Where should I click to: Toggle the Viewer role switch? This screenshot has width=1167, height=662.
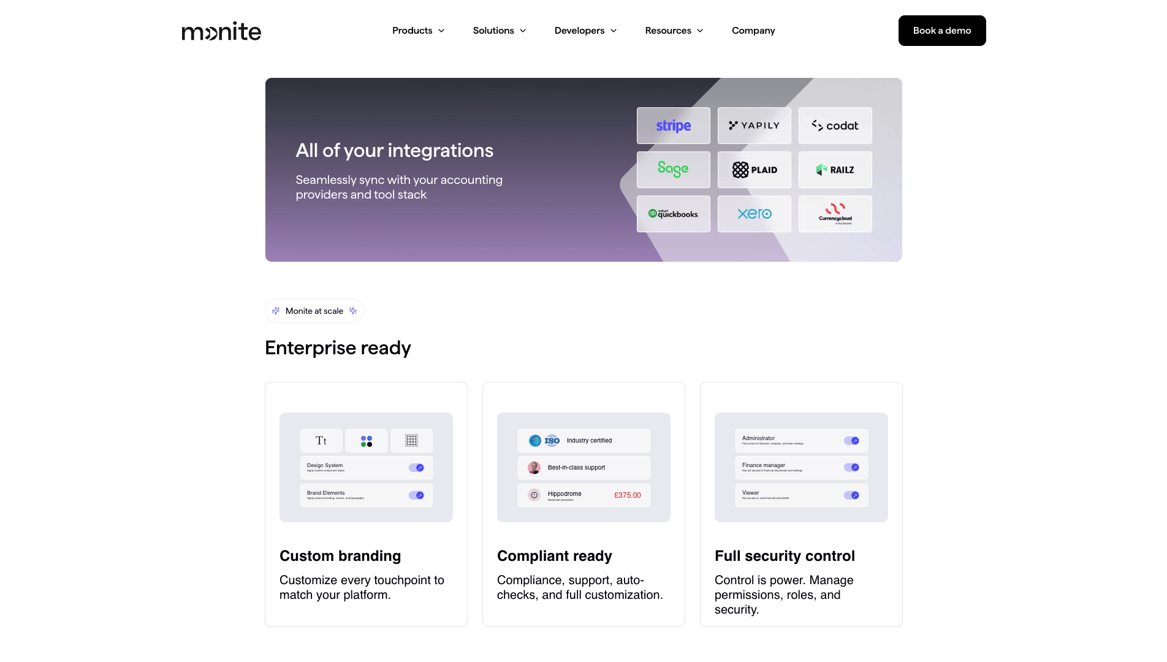point(851,495)
